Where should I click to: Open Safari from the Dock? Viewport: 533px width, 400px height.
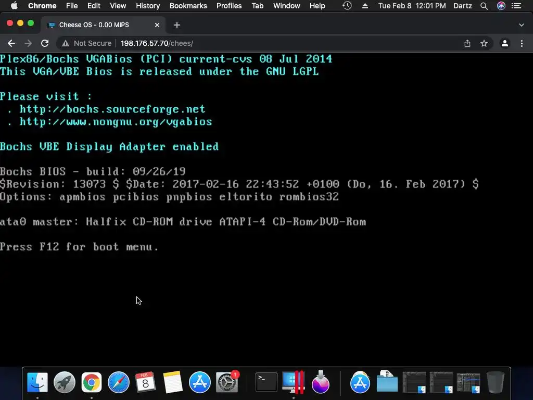(x=119, y=382)
